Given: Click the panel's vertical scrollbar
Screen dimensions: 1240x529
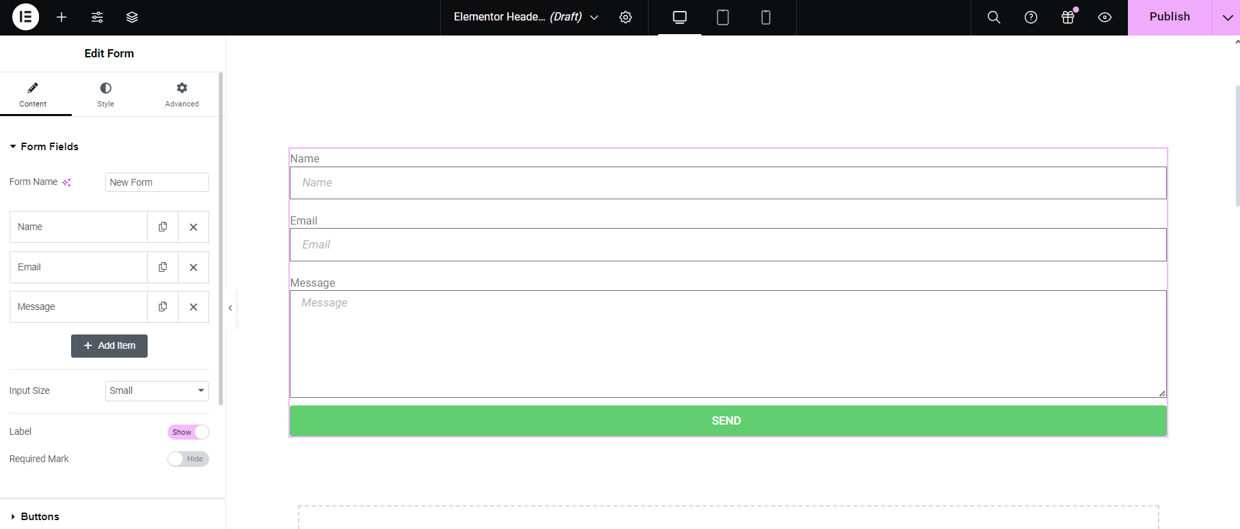Looking at the screenshot, I should (221, 239).
